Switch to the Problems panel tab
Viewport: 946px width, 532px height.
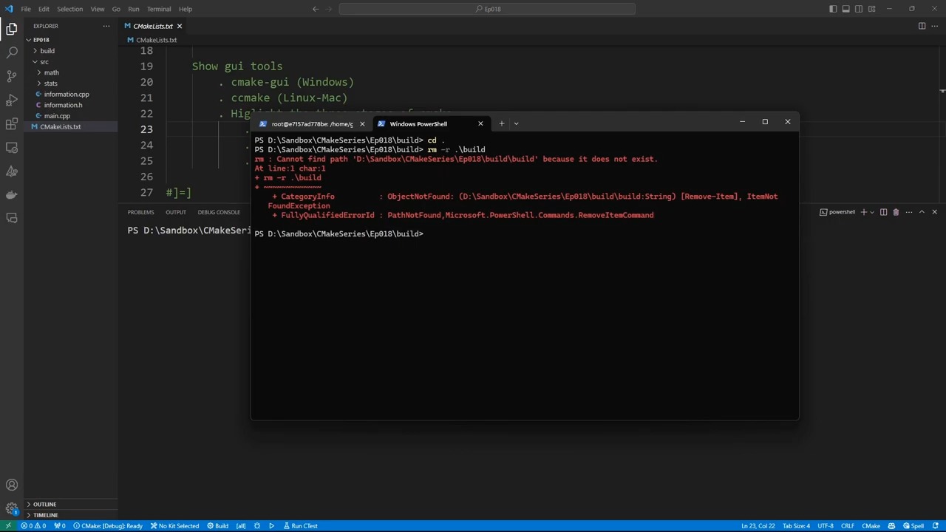click(140, 212)
